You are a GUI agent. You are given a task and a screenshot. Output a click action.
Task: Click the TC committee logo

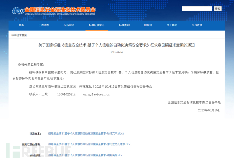(x=18, y=11)
